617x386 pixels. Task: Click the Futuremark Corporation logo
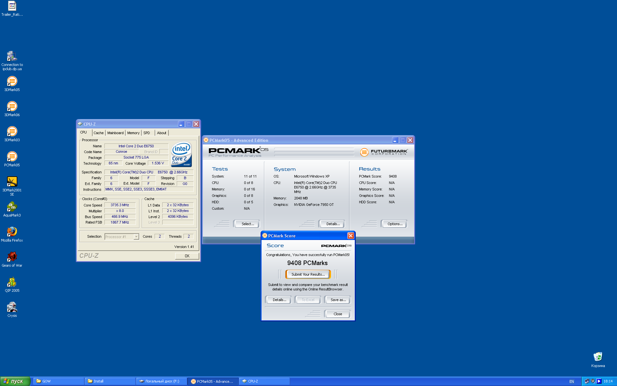[x=384, y=152]
